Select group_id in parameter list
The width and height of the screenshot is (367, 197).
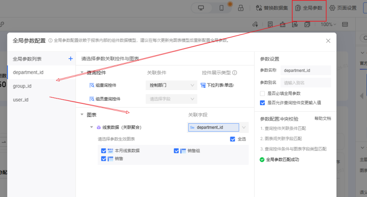[x=42, y=86]
